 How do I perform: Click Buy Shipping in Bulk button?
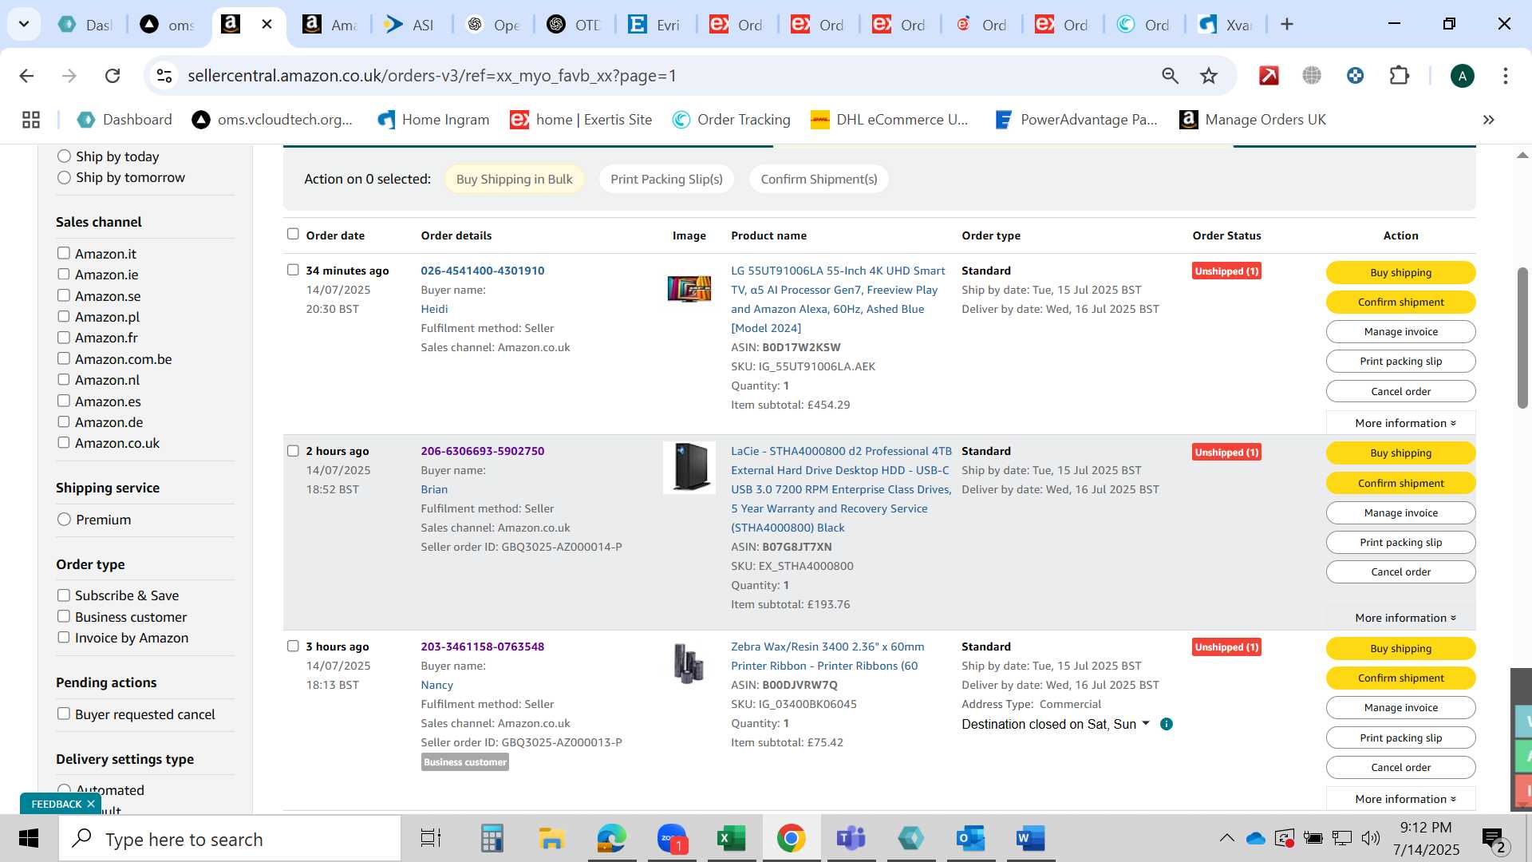click(514, 179)
